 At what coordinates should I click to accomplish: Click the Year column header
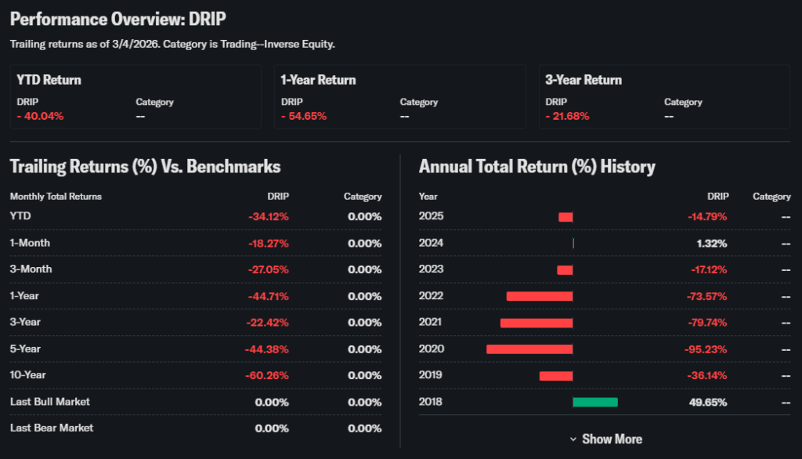coord(428,197)
